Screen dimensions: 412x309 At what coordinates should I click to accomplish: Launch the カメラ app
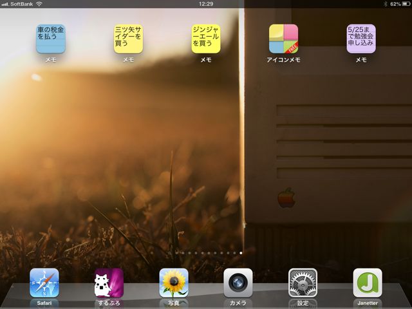[x=238, y=283]
